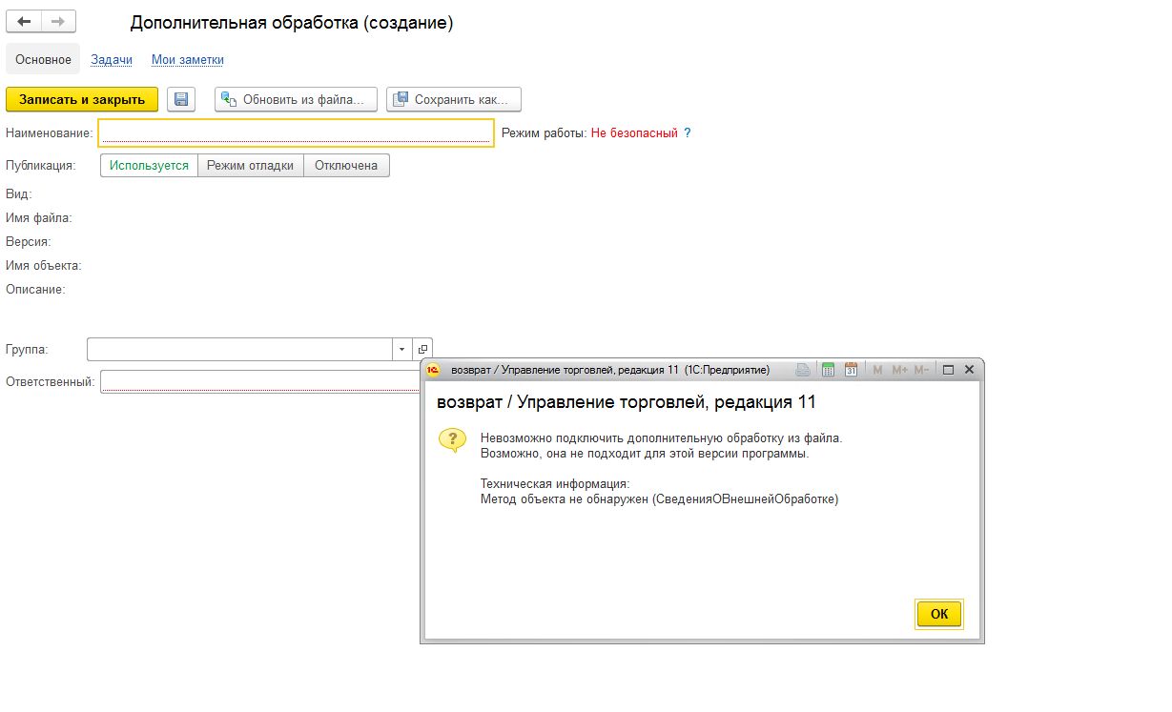The image size is (1172, 712).
Task: Expand the Группа dropdown arrow
Action: tap(401, 350)
